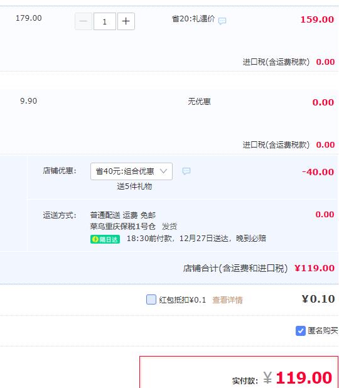
Task: Uncheck the 匿名购买 checkbox
Action: 301,331
